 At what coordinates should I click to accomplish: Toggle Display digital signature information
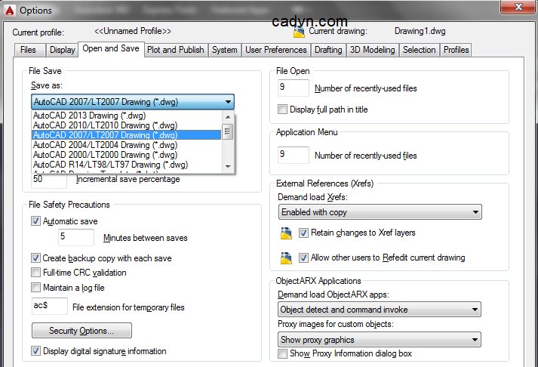coord(35,351)
